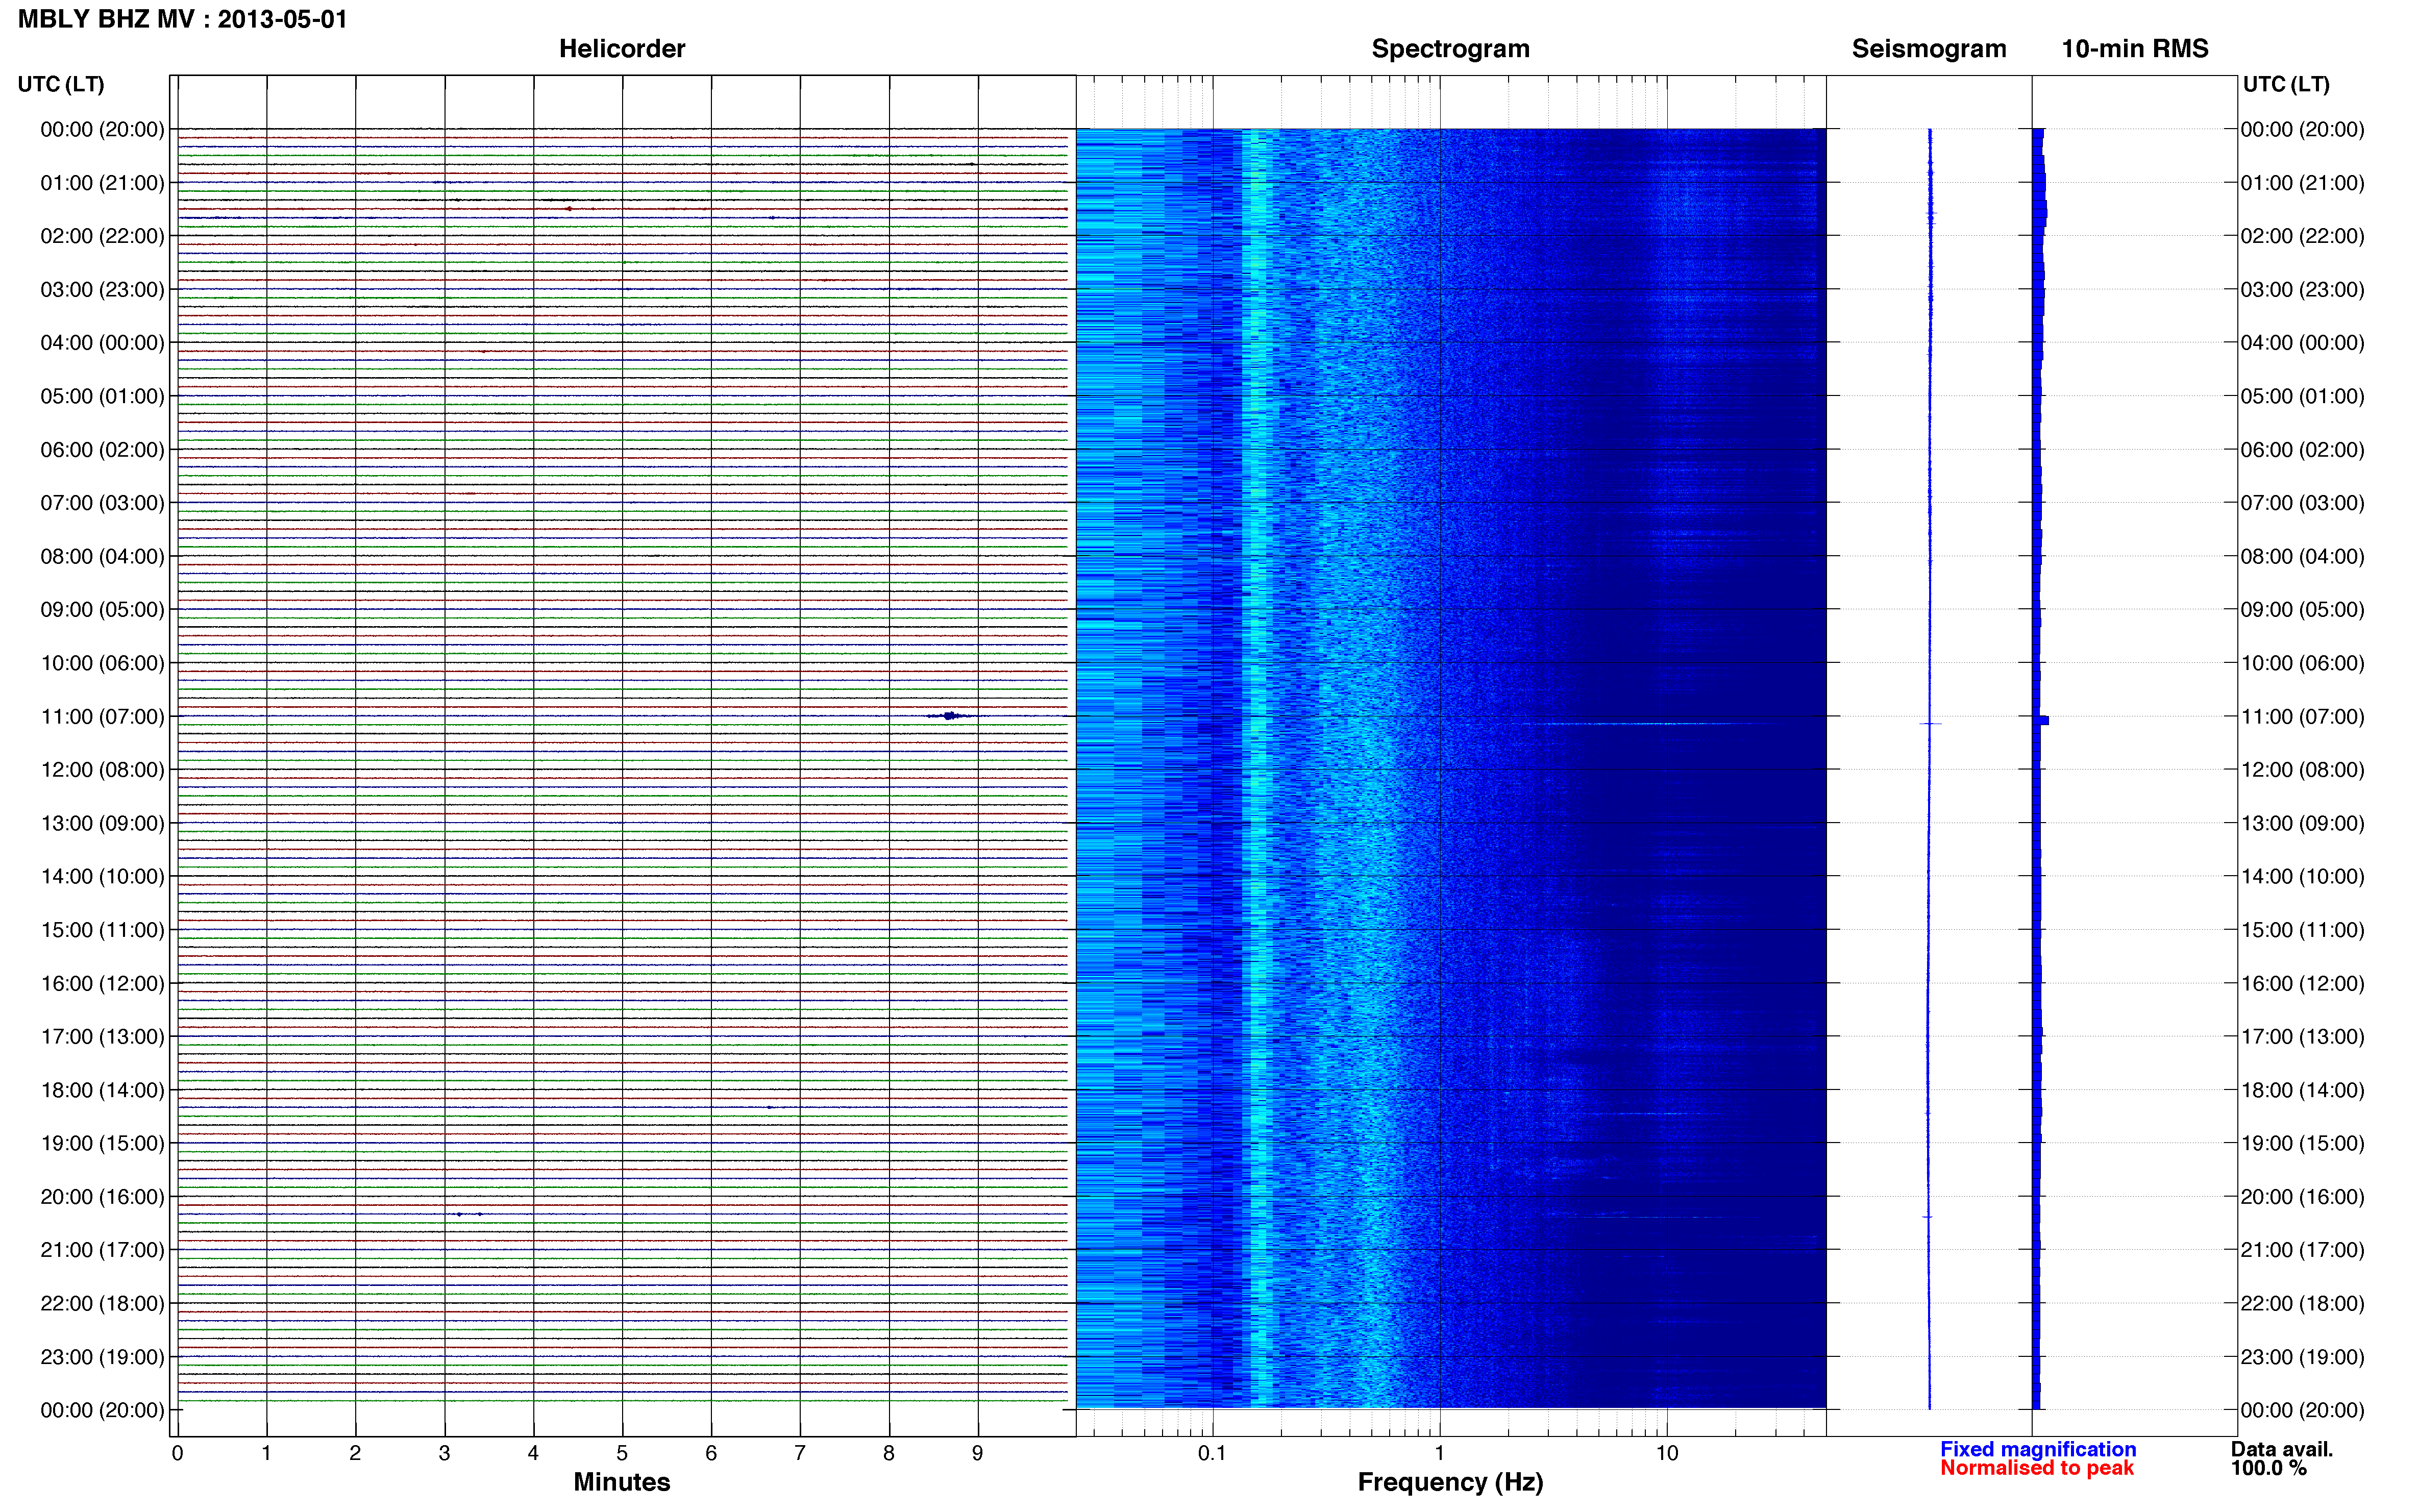
Task: Click the red 'Normalised to peak' legend text
Action: [2037, 1468]
